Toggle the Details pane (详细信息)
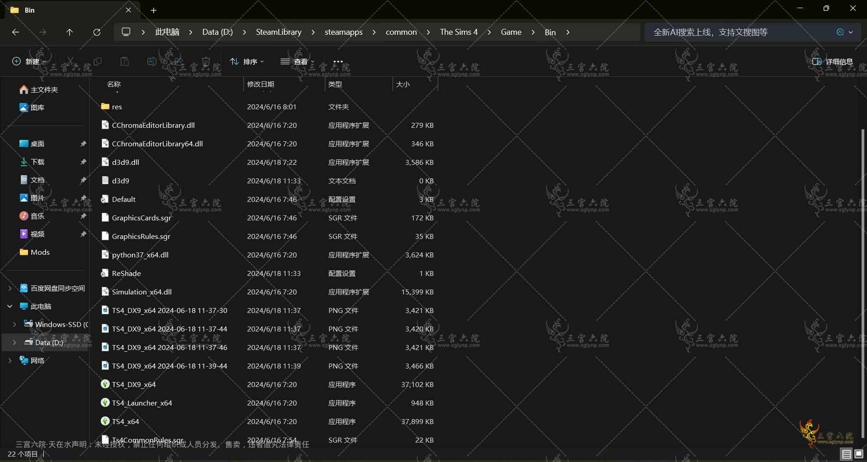Viewport: 867px width, 462px height. point(833,61)
